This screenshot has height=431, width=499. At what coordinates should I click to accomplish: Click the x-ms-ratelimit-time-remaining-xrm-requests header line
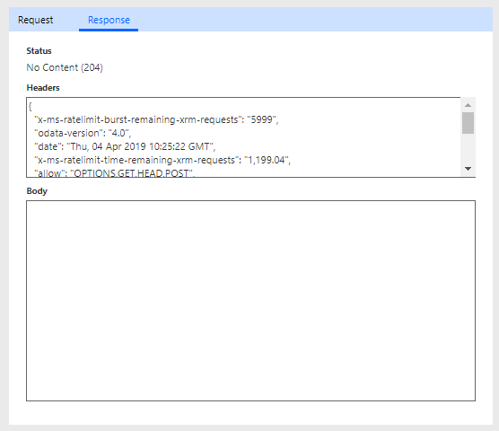(x=162, y=160)
